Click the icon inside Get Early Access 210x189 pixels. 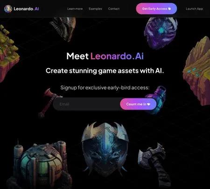click(x=169, y=9)
